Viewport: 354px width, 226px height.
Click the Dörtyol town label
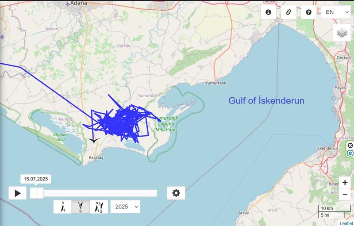click(x=344, y=58)
